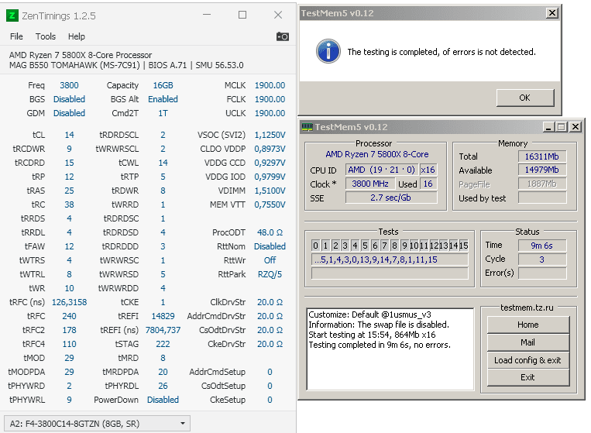Click the tPHYRDL value 26
The width and height of the screenshot is (591, 433).
tap(163, 386)
